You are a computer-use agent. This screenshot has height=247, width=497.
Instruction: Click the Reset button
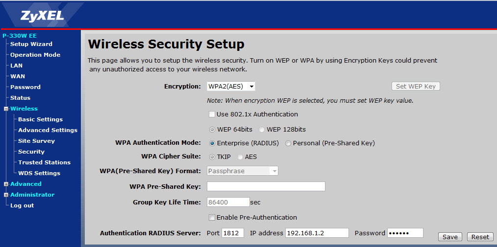[480, 237]
